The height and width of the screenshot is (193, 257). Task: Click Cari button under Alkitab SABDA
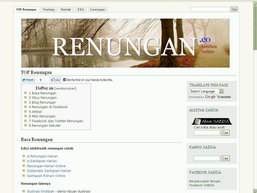pos(225,133)
